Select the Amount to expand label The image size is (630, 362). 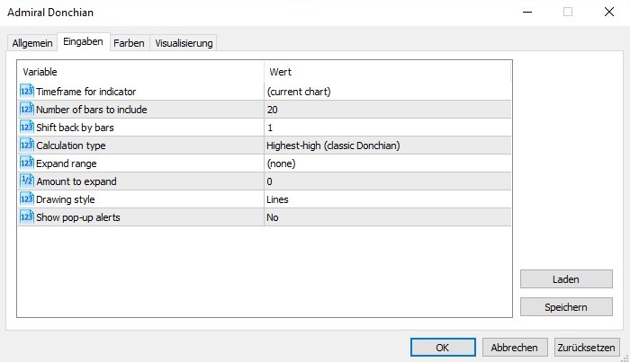tap(76, 181)
